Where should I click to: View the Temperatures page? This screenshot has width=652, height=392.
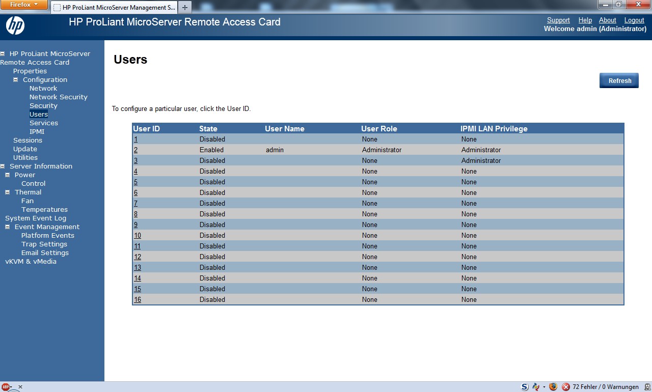click(x=44, y=209)
